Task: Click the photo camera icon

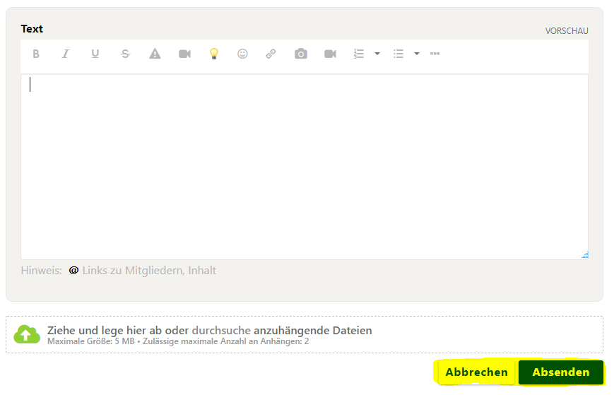Action: point(301,54)
